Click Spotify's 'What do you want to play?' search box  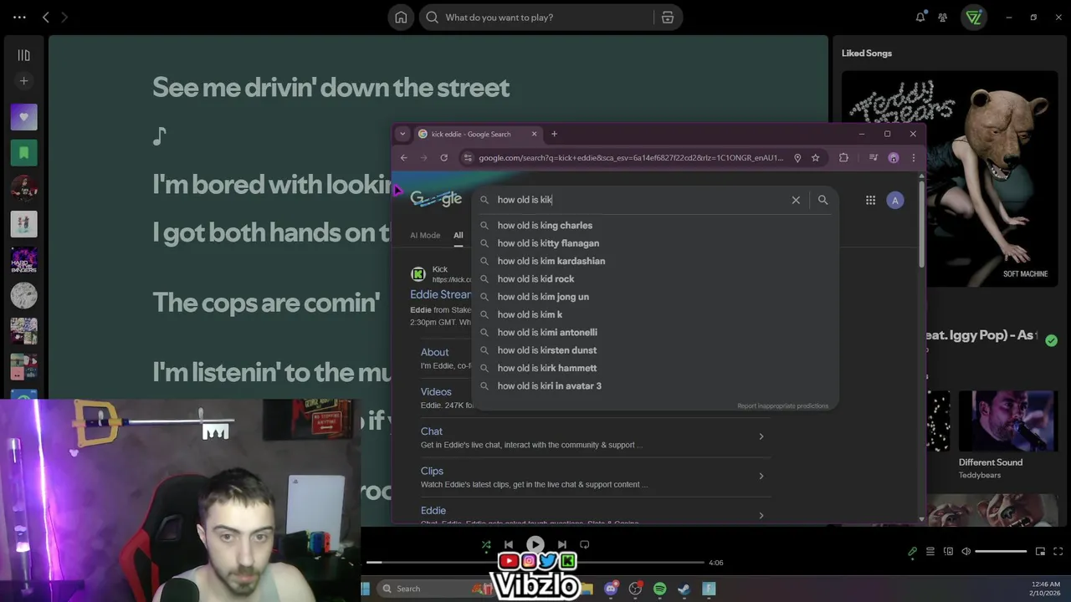point(537,18)
